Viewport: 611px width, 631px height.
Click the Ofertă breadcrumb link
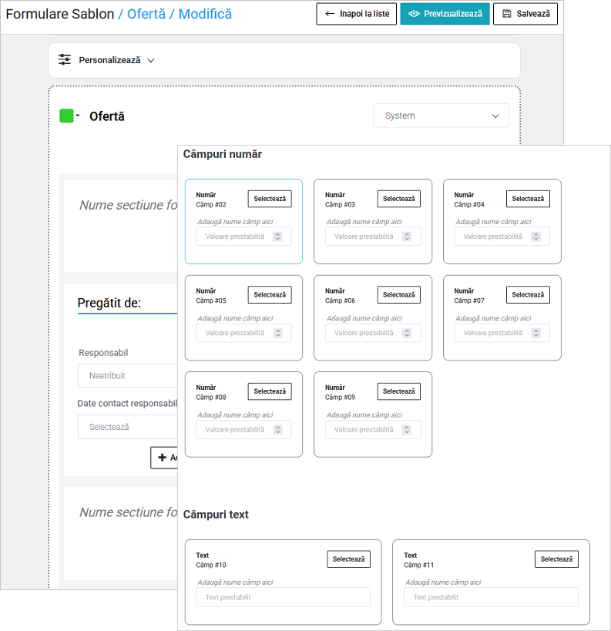coord(148,14)
